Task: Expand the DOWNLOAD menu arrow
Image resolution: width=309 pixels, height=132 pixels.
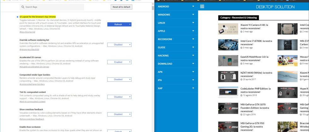Action: pos(193,63)
